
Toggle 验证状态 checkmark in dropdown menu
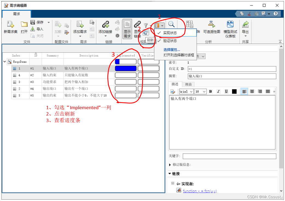170,41
